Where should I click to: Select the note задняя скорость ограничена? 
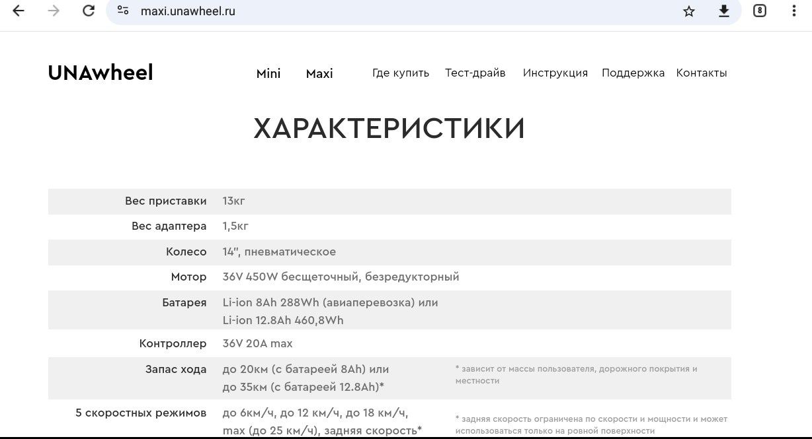coord(591,425)
